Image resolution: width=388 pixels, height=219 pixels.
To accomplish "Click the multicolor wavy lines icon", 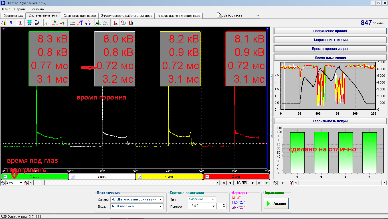I will [124, 23].
